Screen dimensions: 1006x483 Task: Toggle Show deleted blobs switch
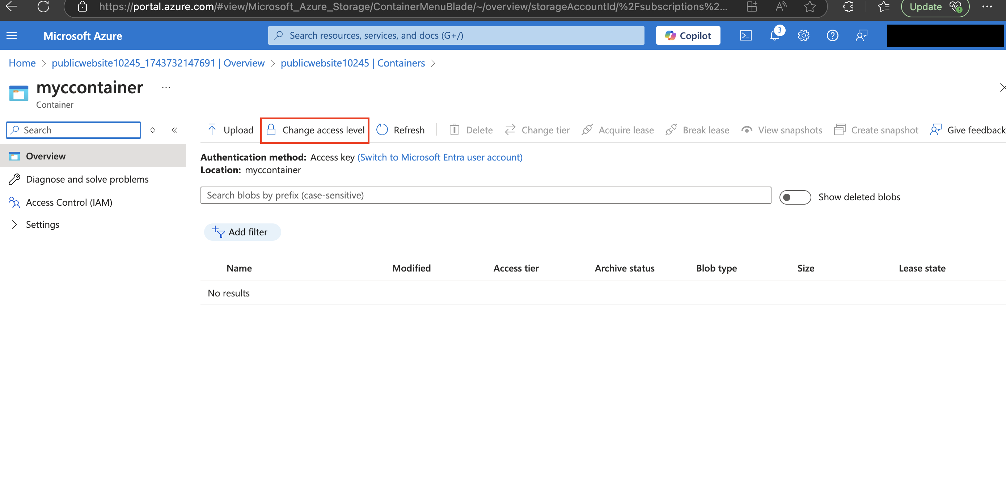tap(795, 197)
